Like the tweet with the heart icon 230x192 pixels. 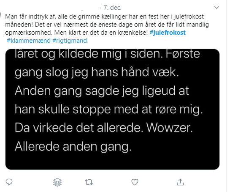click(135, 182)
